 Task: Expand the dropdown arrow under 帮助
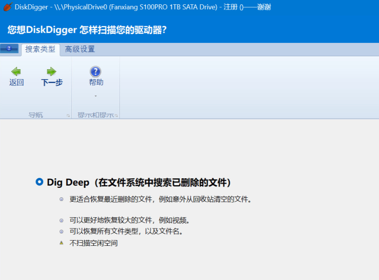point(96,97)
